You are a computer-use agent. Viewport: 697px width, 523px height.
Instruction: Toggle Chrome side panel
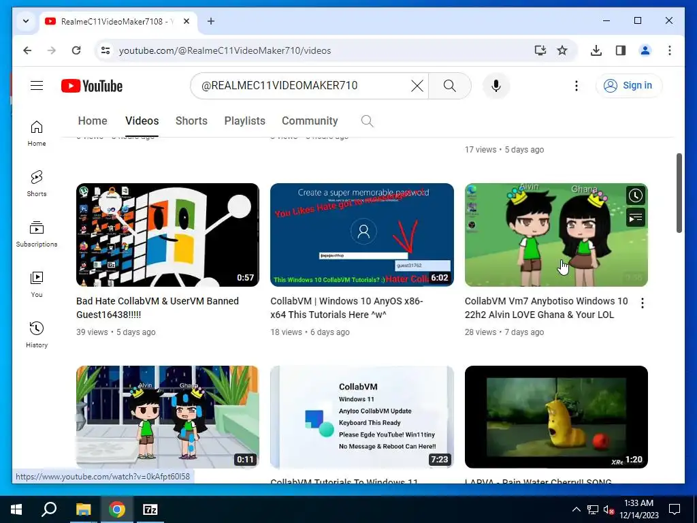tap(621, 50)
